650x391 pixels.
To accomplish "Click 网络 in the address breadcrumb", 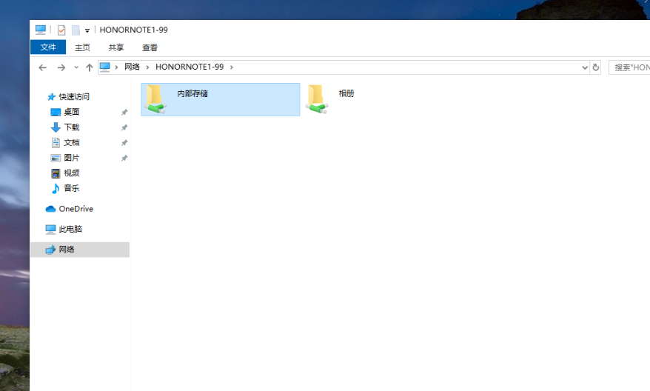I will pyautogui.click(x=132, y=67).
